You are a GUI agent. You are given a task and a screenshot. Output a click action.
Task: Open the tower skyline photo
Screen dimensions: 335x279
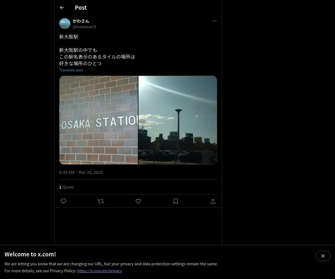click(178, 120)
